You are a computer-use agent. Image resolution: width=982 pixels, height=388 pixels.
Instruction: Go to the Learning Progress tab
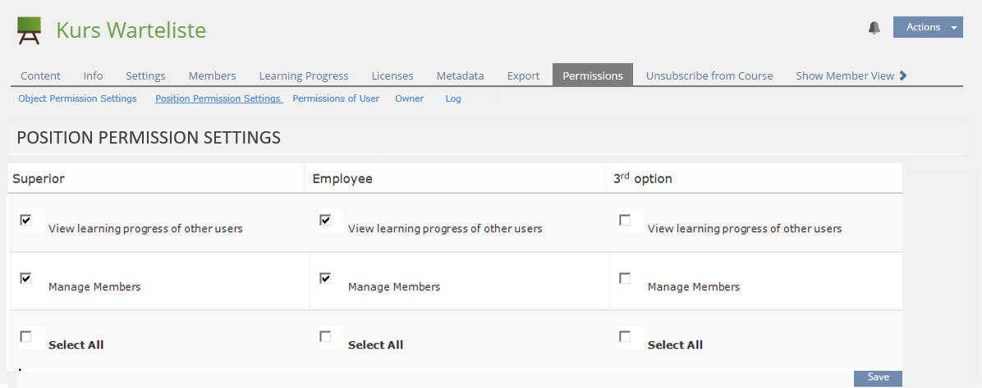point(304,75)
